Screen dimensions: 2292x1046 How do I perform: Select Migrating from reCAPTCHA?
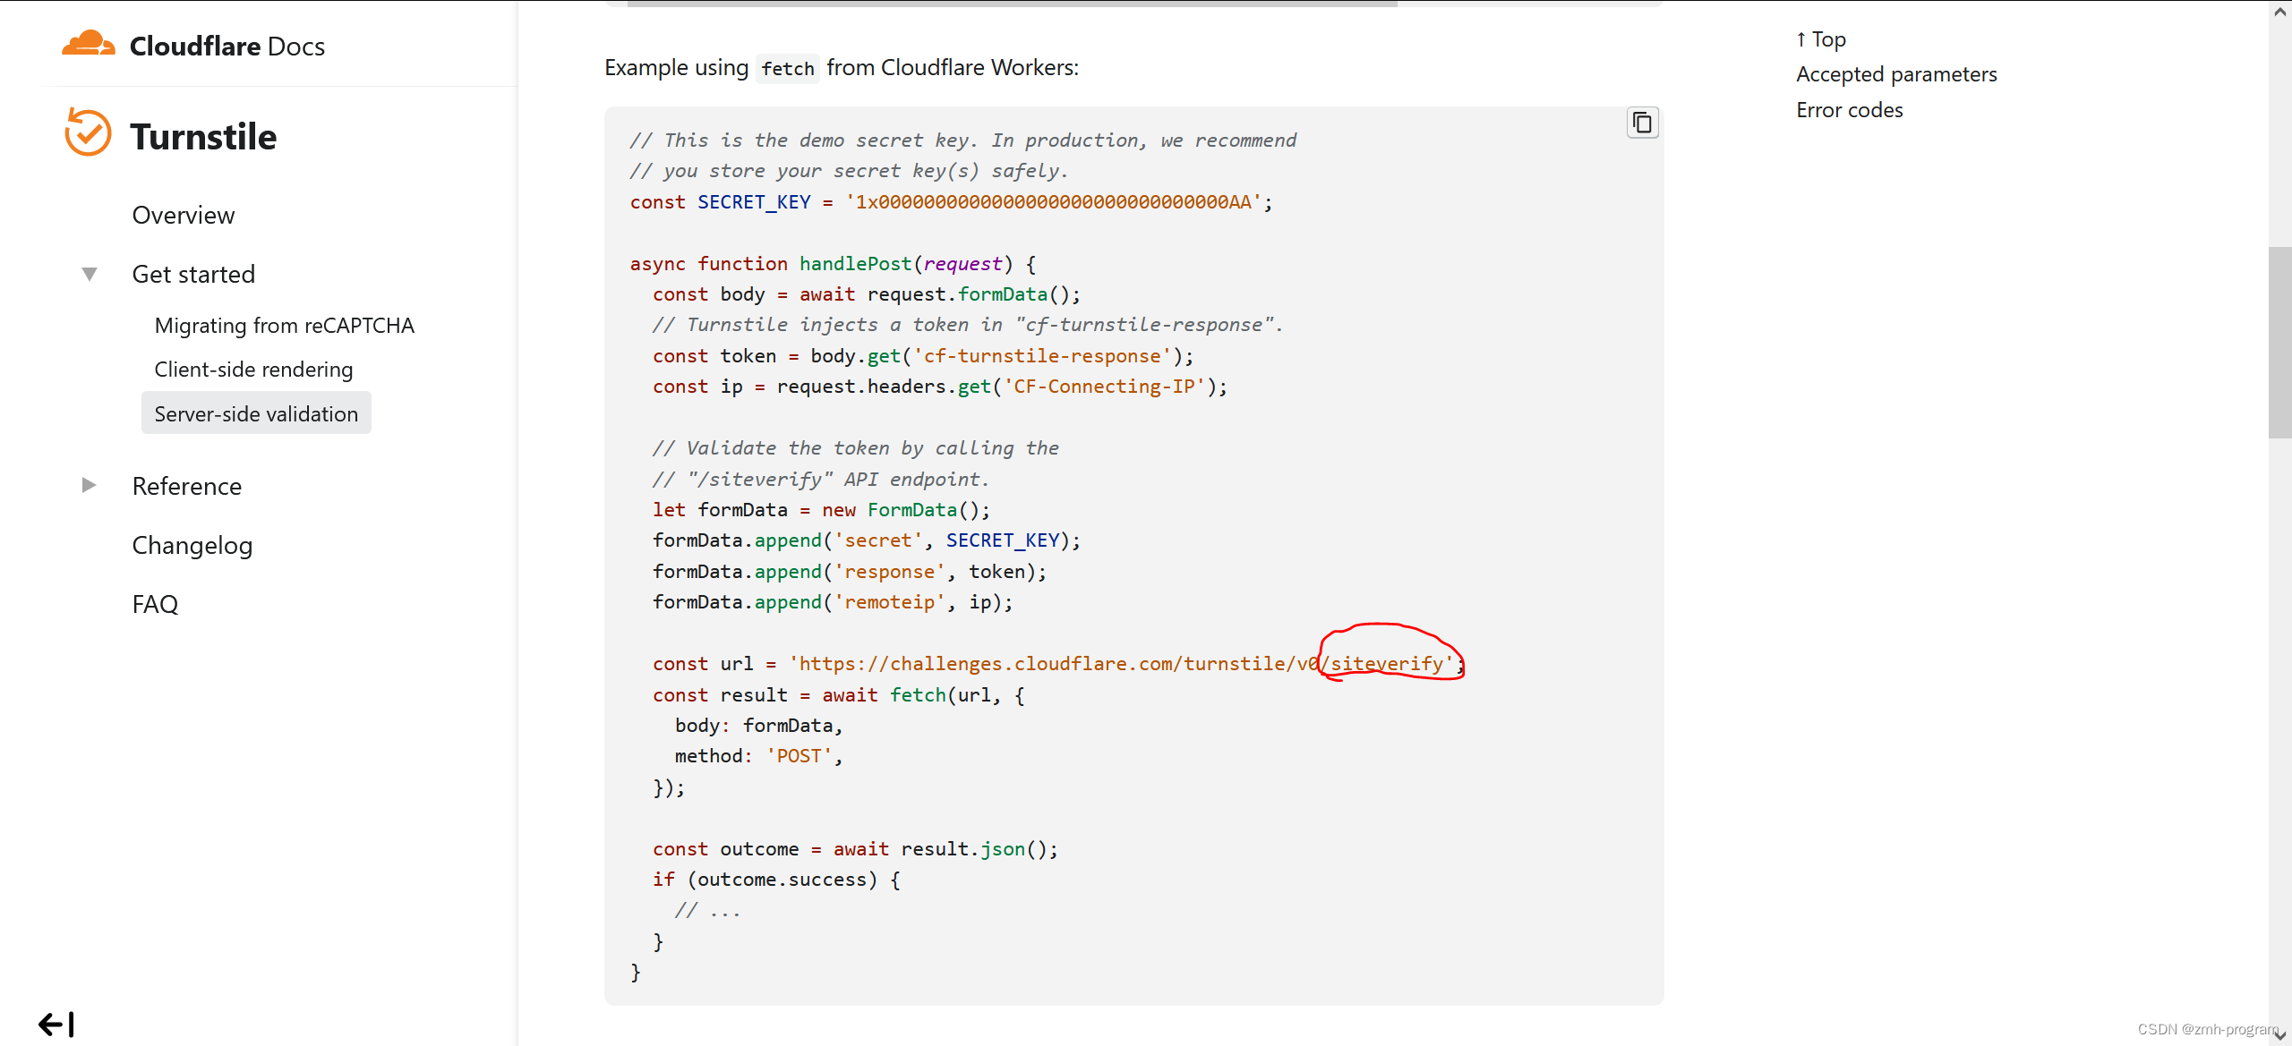[x=284, y=325]
